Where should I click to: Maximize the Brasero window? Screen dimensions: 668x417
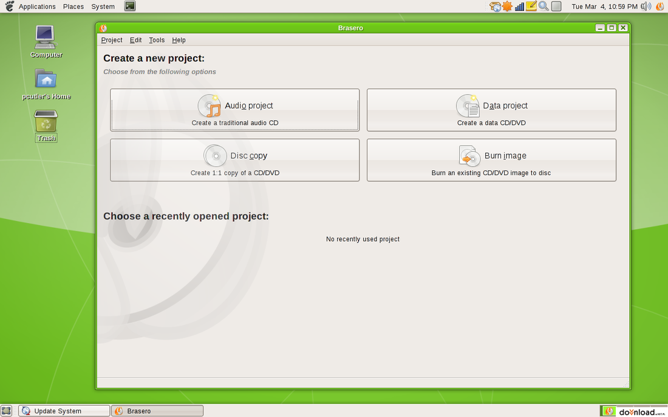click(612, 28)
